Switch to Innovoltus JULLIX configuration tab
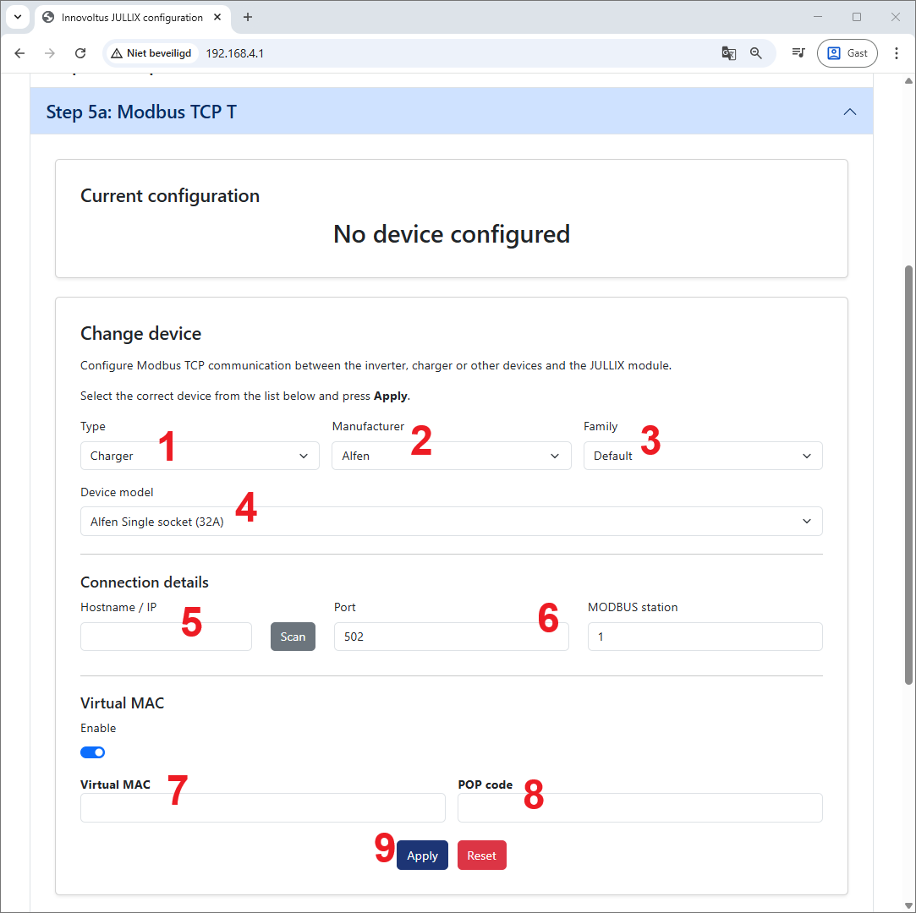 tap(132, 17)
